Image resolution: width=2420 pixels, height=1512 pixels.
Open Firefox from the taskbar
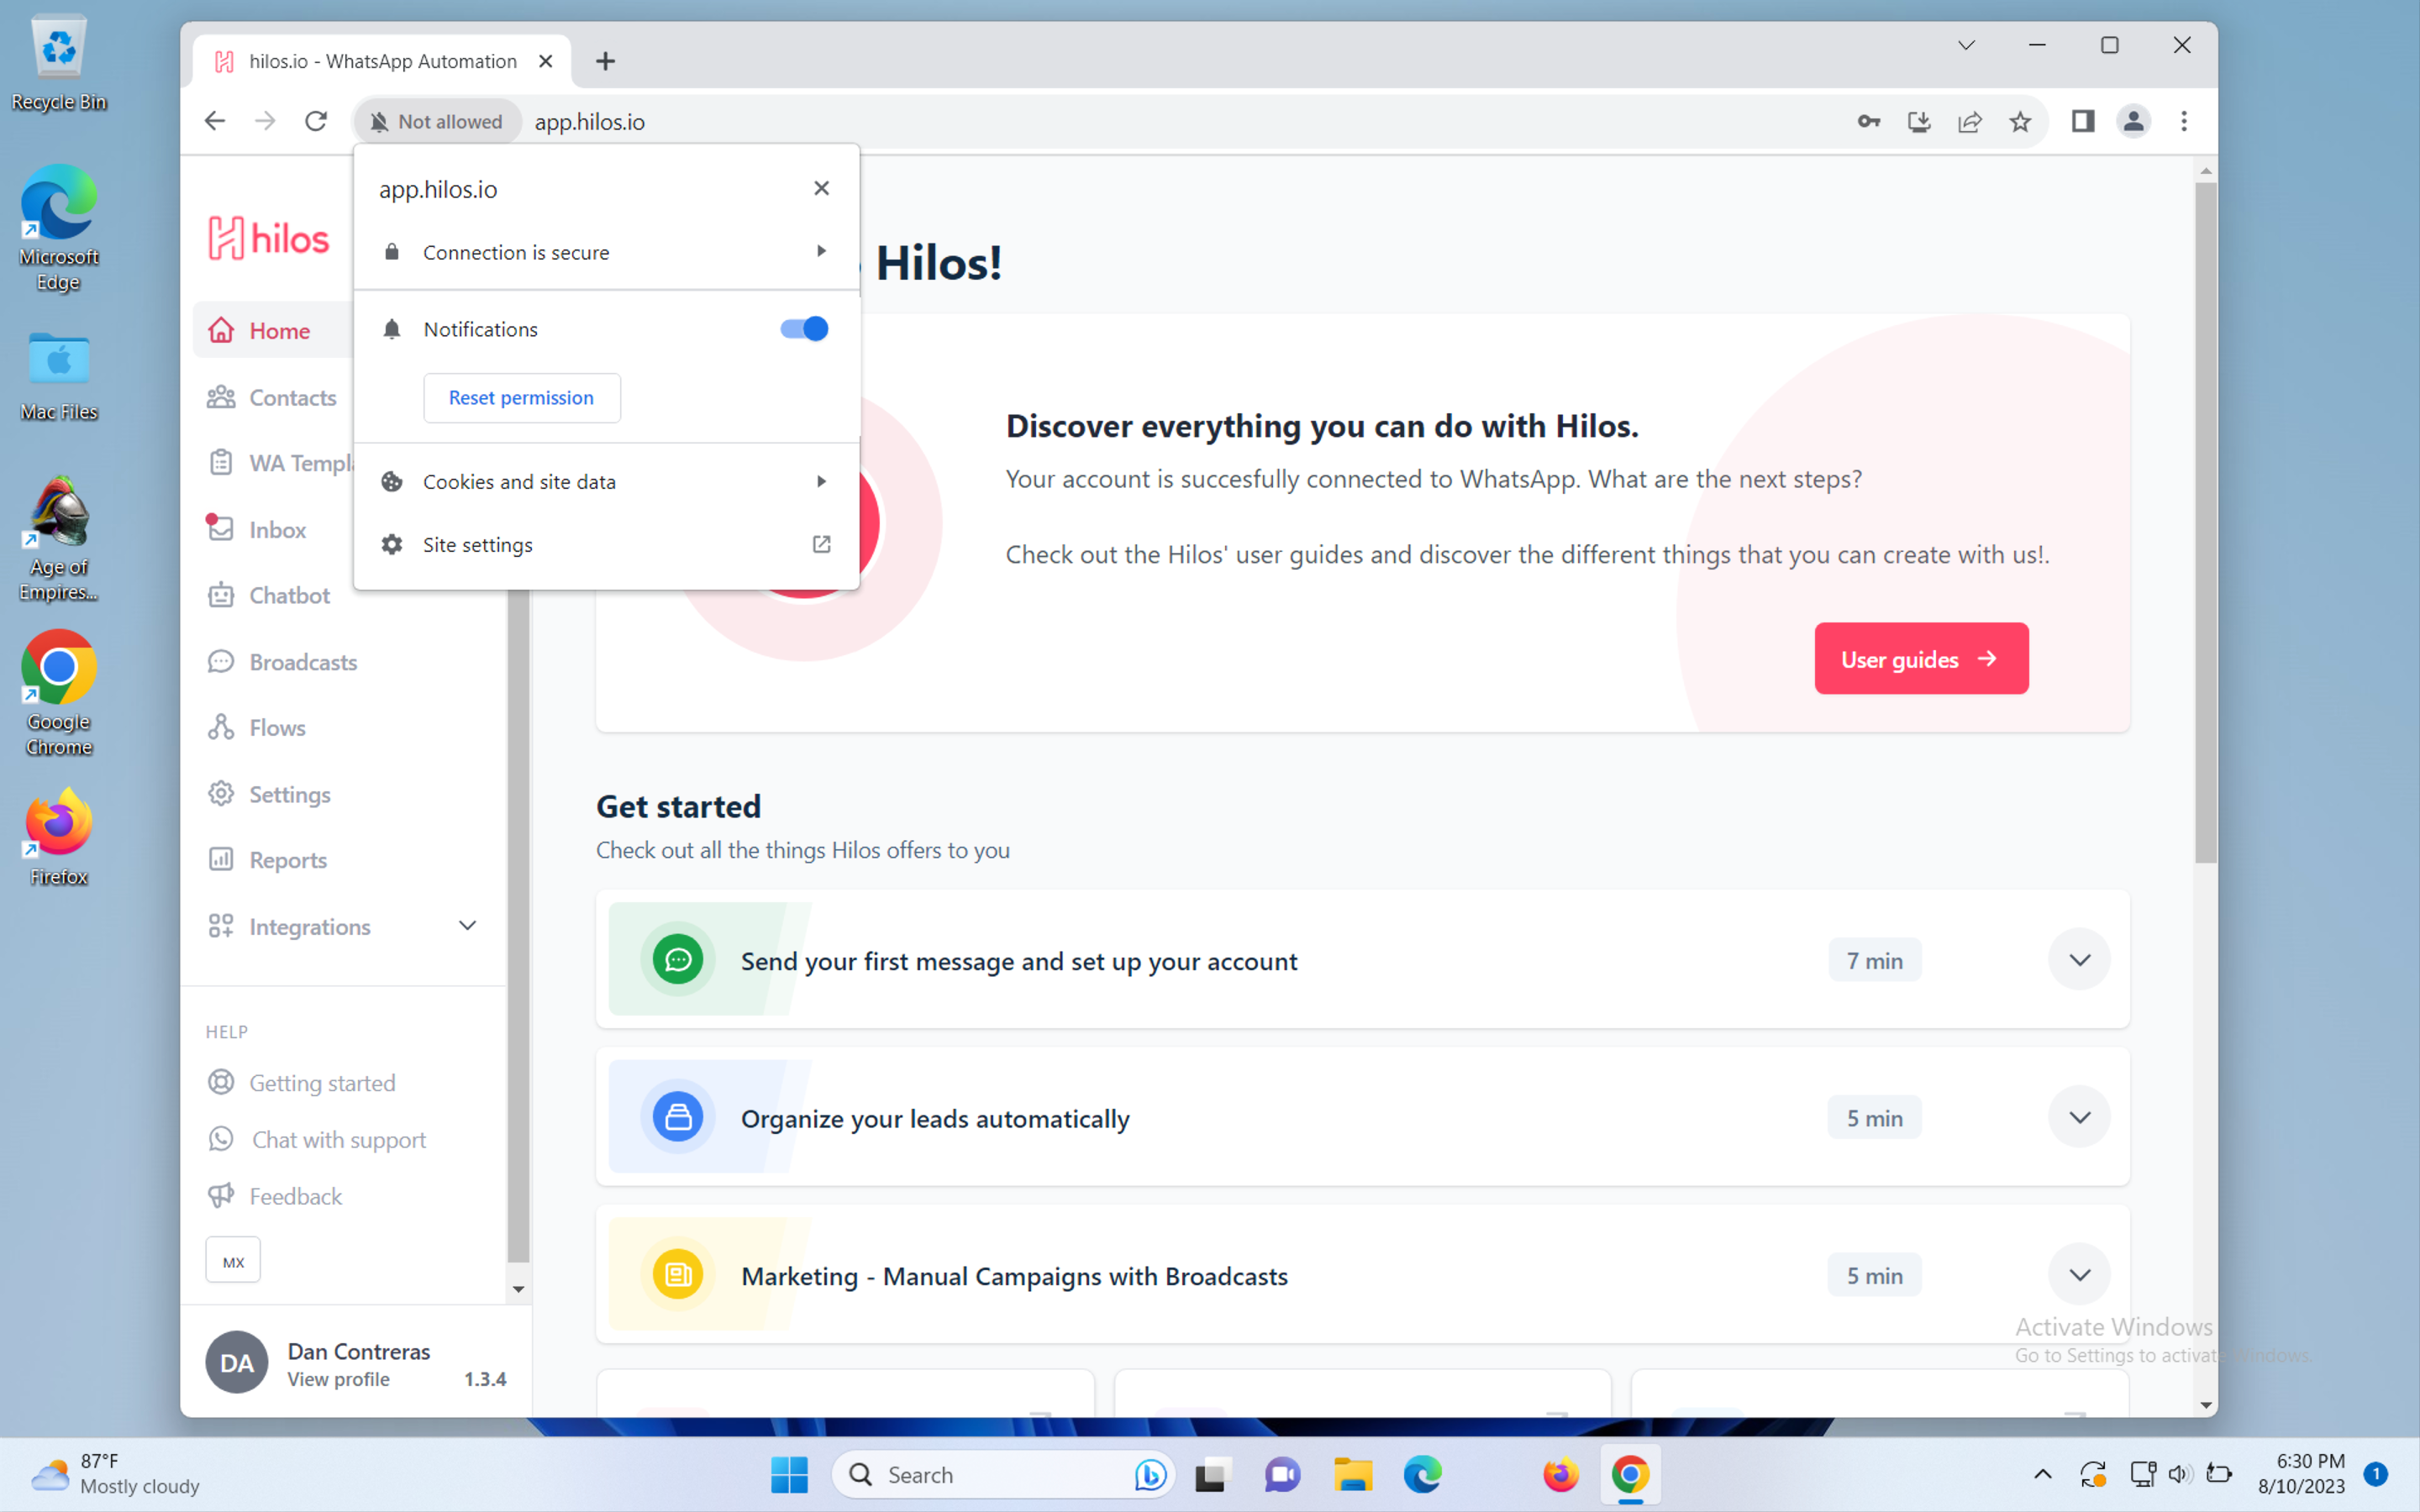click(x=1560, y=1474)
